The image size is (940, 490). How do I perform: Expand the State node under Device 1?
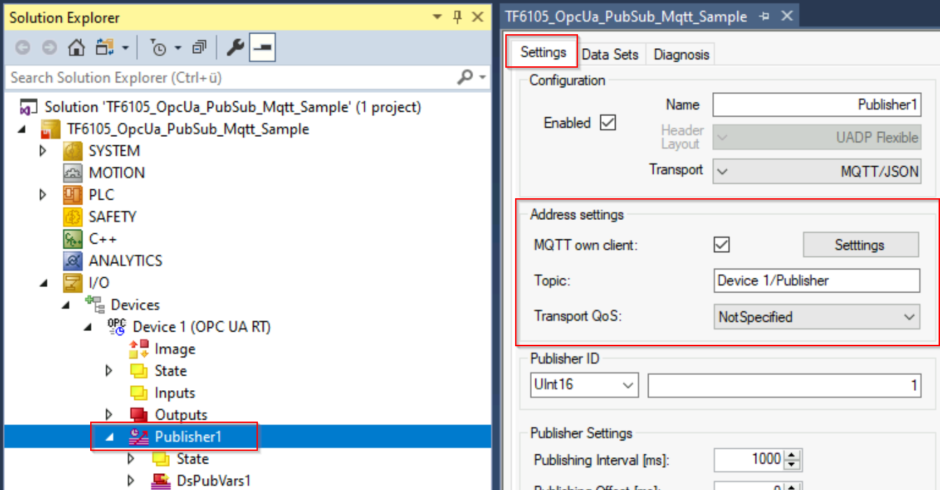109,371
